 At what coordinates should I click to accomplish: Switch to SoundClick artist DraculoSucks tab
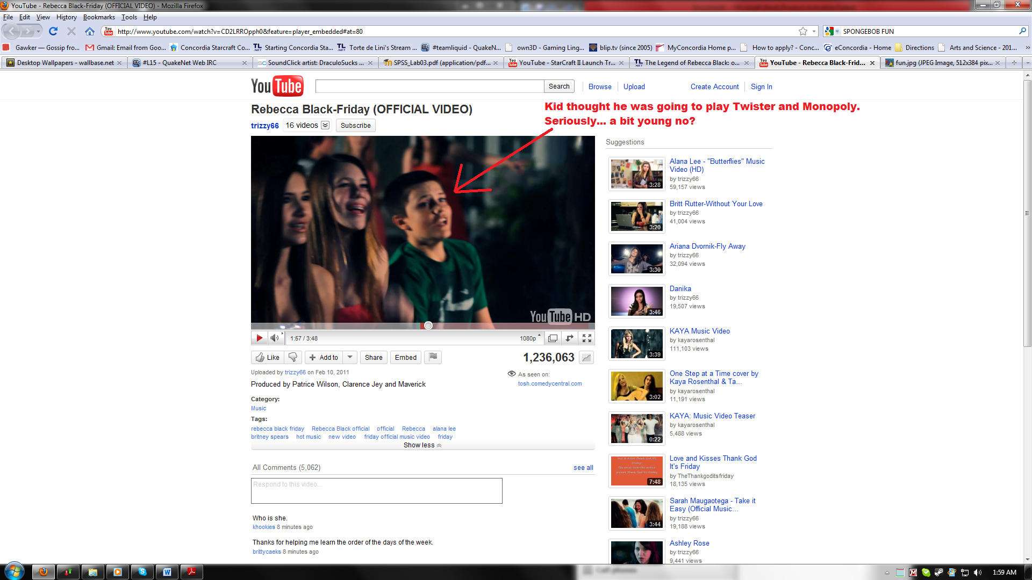(x=316, y=63)
